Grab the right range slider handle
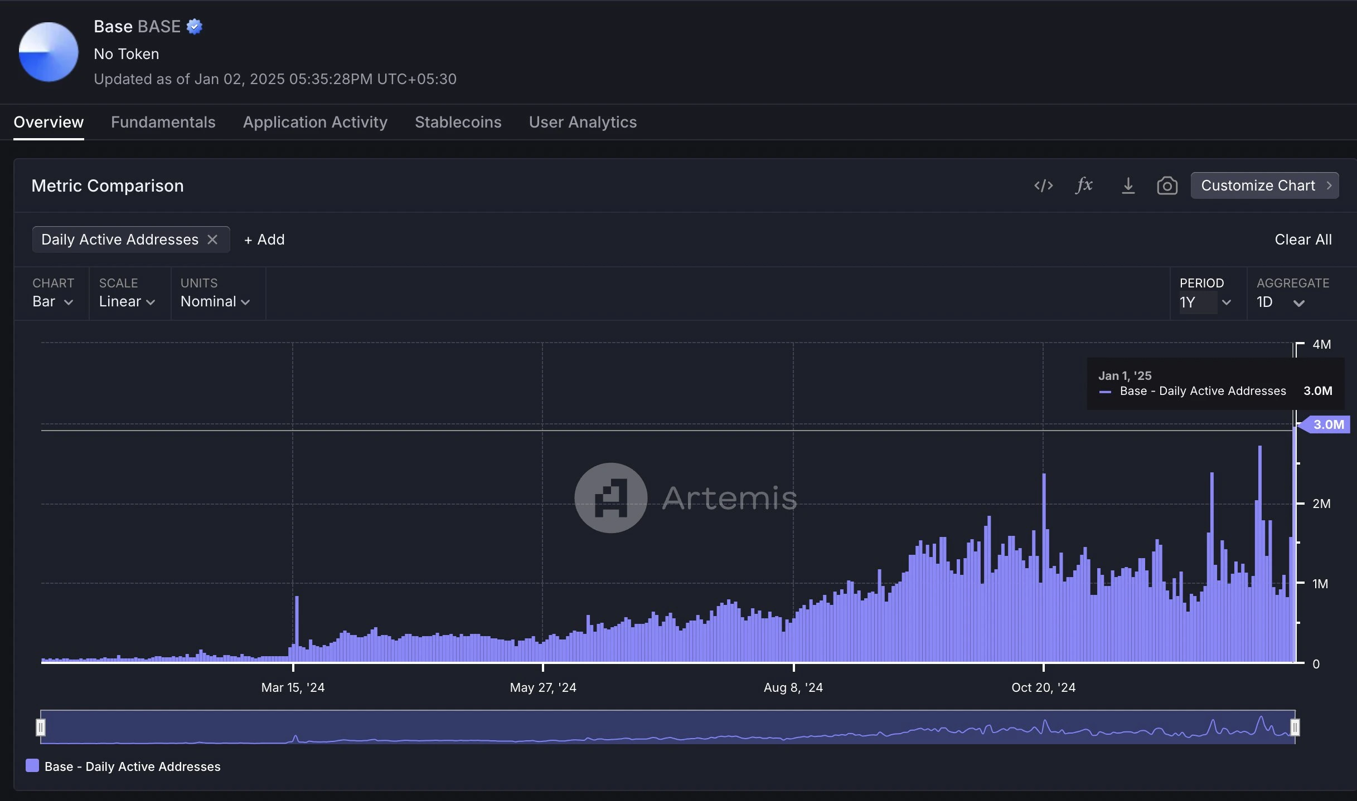This screenshot has height=801, width=1357. coord(1295,727)
